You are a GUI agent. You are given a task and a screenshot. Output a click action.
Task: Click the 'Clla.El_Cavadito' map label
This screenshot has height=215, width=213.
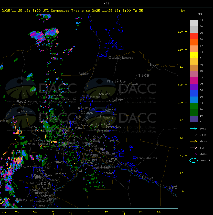tap(129, 84)
